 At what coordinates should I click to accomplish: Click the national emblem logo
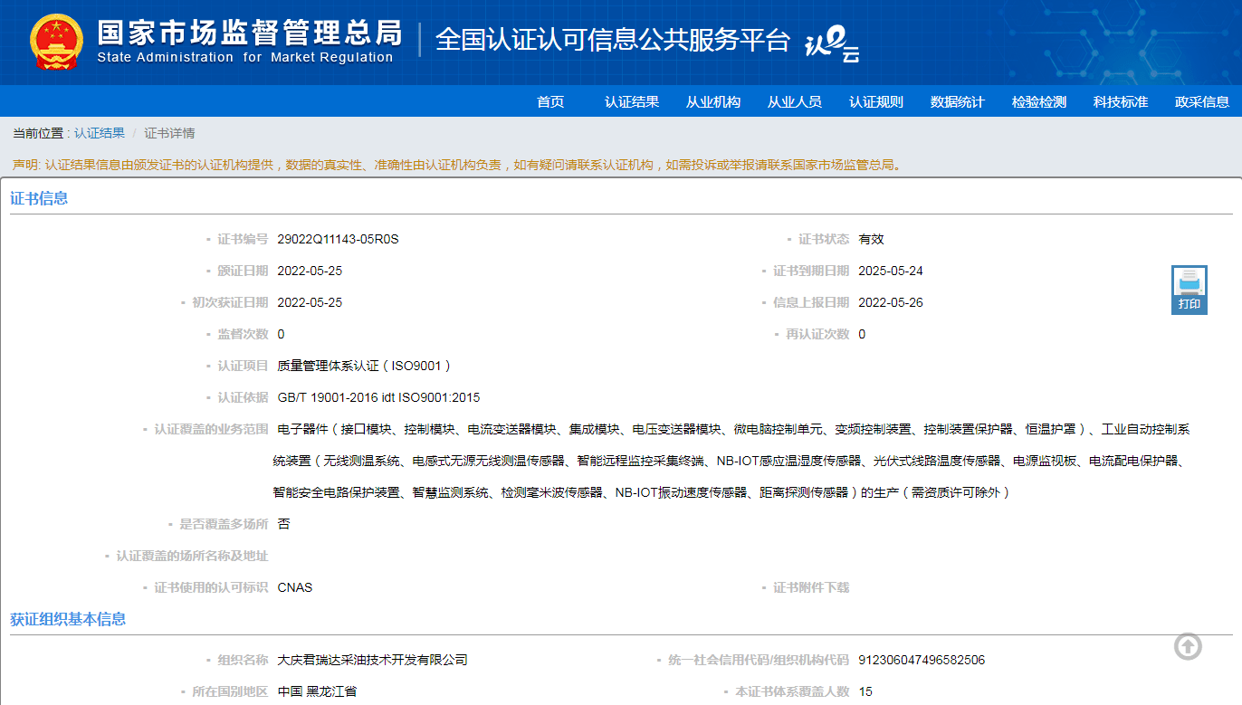click(56, 42)
